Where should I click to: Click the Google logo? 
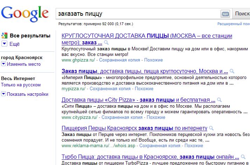pos(25,14)
